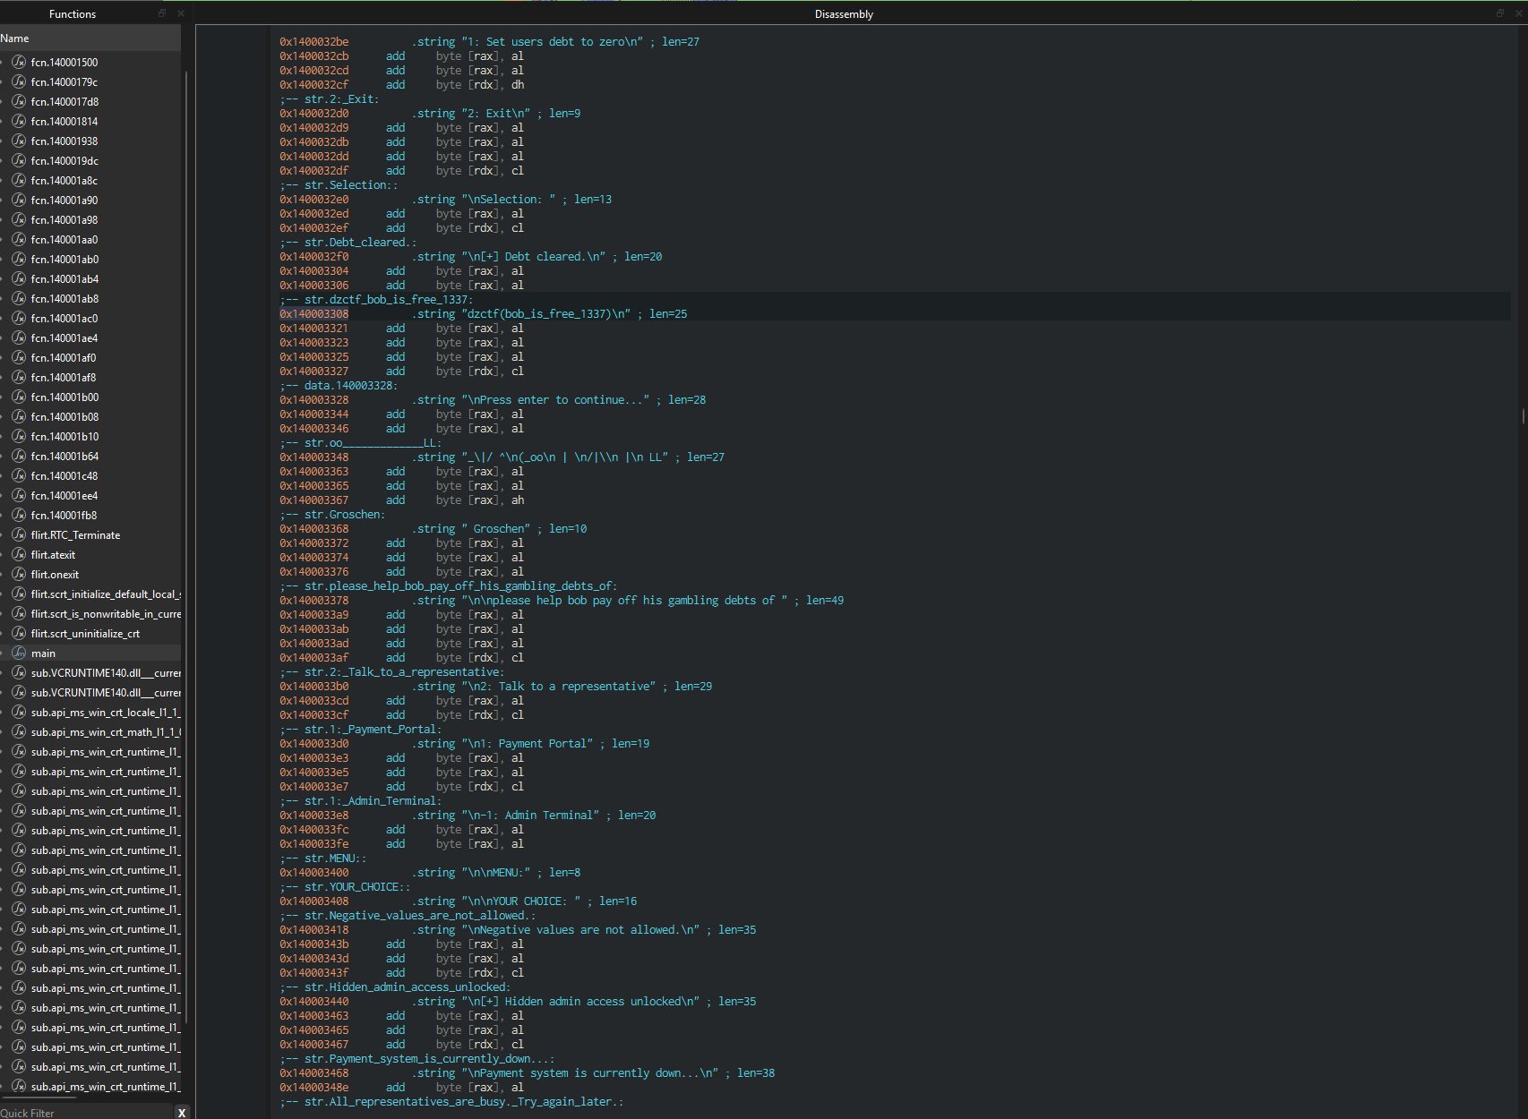
Task: Expand the fcn.140001ee4 tree arrow
Action: 3,495
